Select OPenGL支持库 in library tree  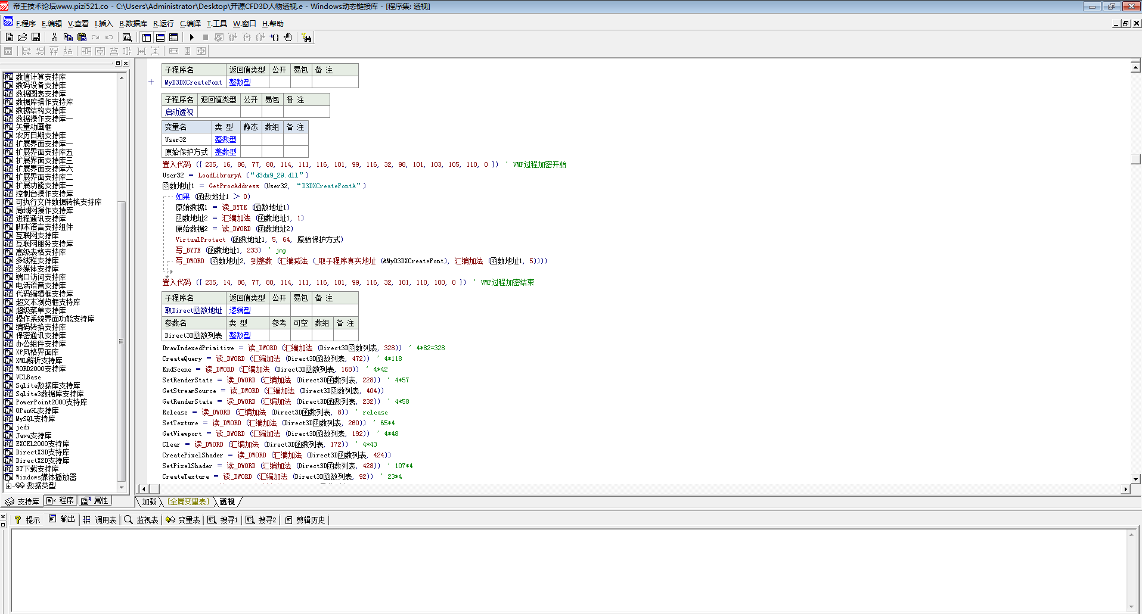point(37,411)
